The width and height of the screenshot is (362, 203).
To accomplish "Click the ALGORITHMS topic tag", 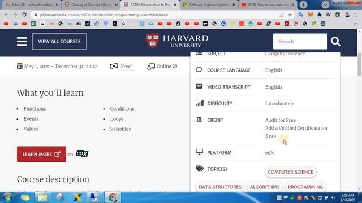I will click(x=265, y=187).
